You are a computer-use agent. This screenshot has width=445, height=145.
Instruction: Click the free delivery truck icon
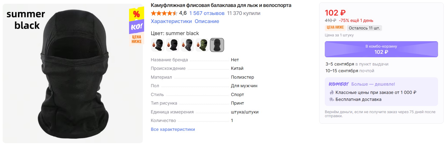point(332,99)
